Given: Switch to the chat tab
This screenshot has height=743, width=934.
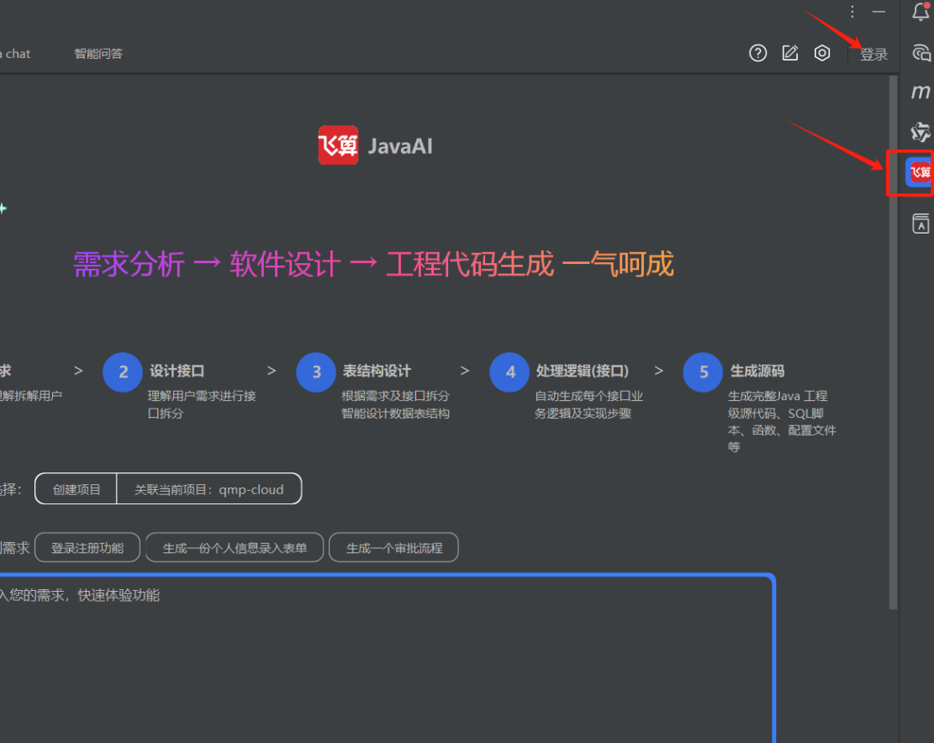Looking at the screenshot, I should tap(15, 54).
